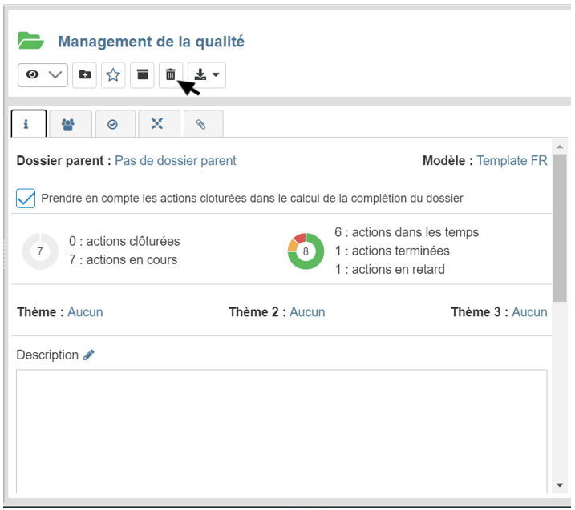Expand the download export dropdown
575x510 pixels.
206,74
